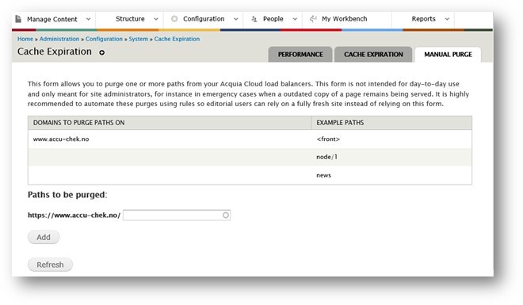Click the Cache Expiration page title

pyautogui.click(x=55, y=51)
